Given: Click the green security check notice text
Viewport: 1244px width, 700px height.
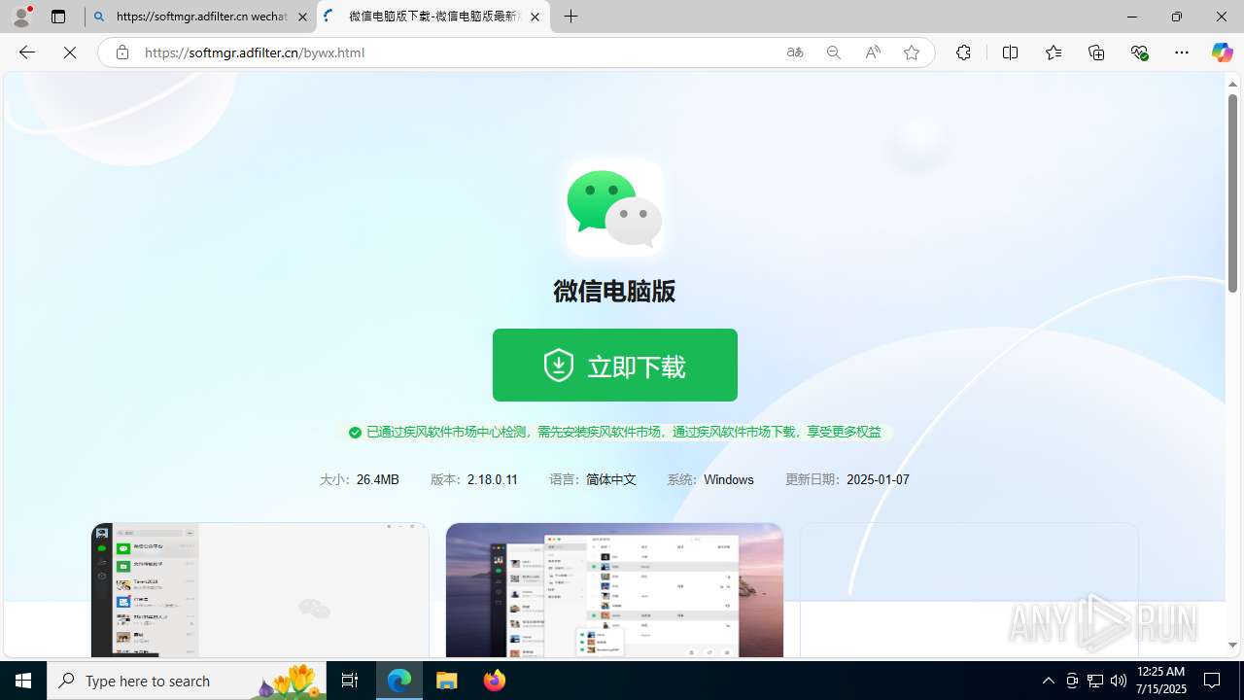Looking at the screenshot, I should click(624, 432).
